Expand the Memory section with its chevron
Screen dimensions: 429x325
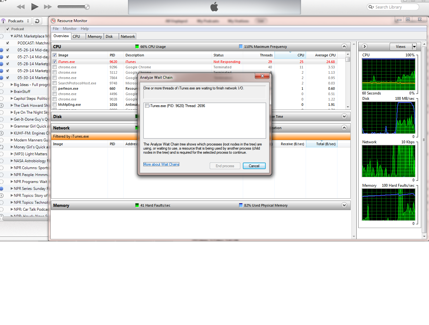coord(344,205)
